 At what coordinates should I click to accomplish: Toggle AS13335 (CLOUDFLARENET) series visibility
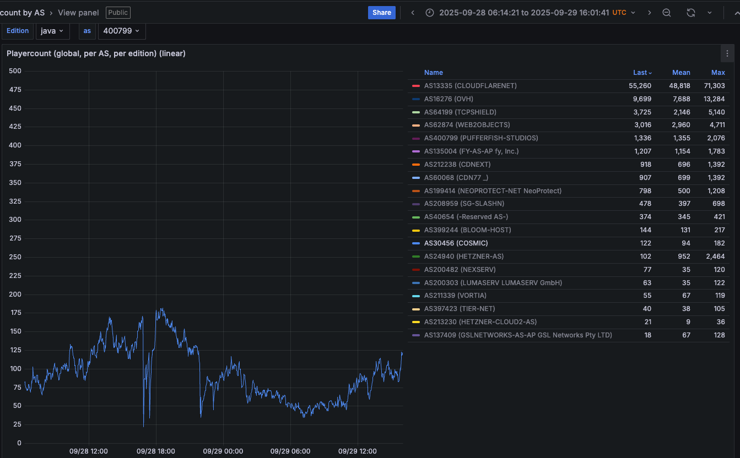470,86
